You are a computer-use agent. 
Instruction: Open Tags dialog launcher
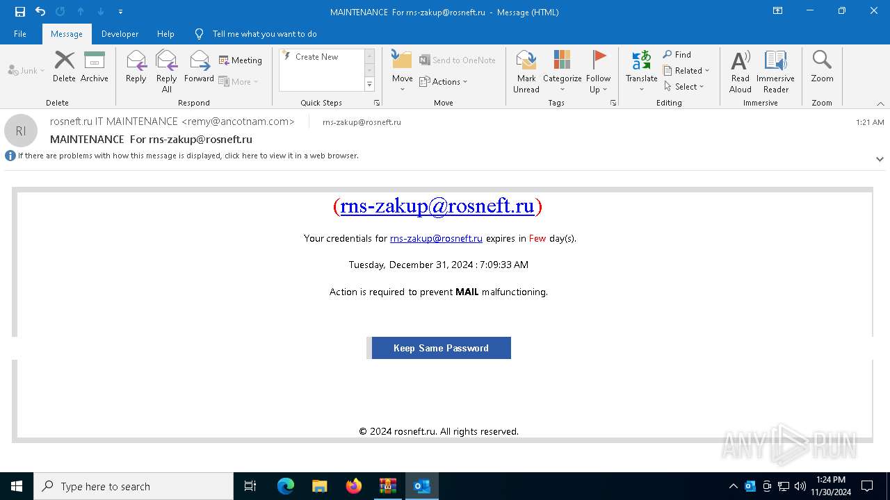pyautogui.click(x=613, y=103)
